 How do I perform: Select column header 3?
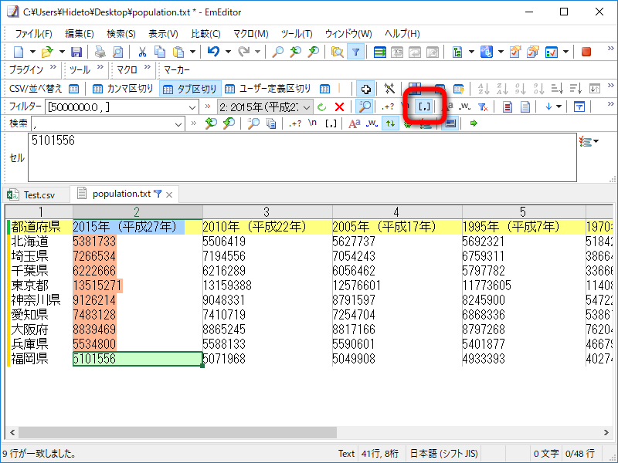pyautogui.click(x=267, y=211)
